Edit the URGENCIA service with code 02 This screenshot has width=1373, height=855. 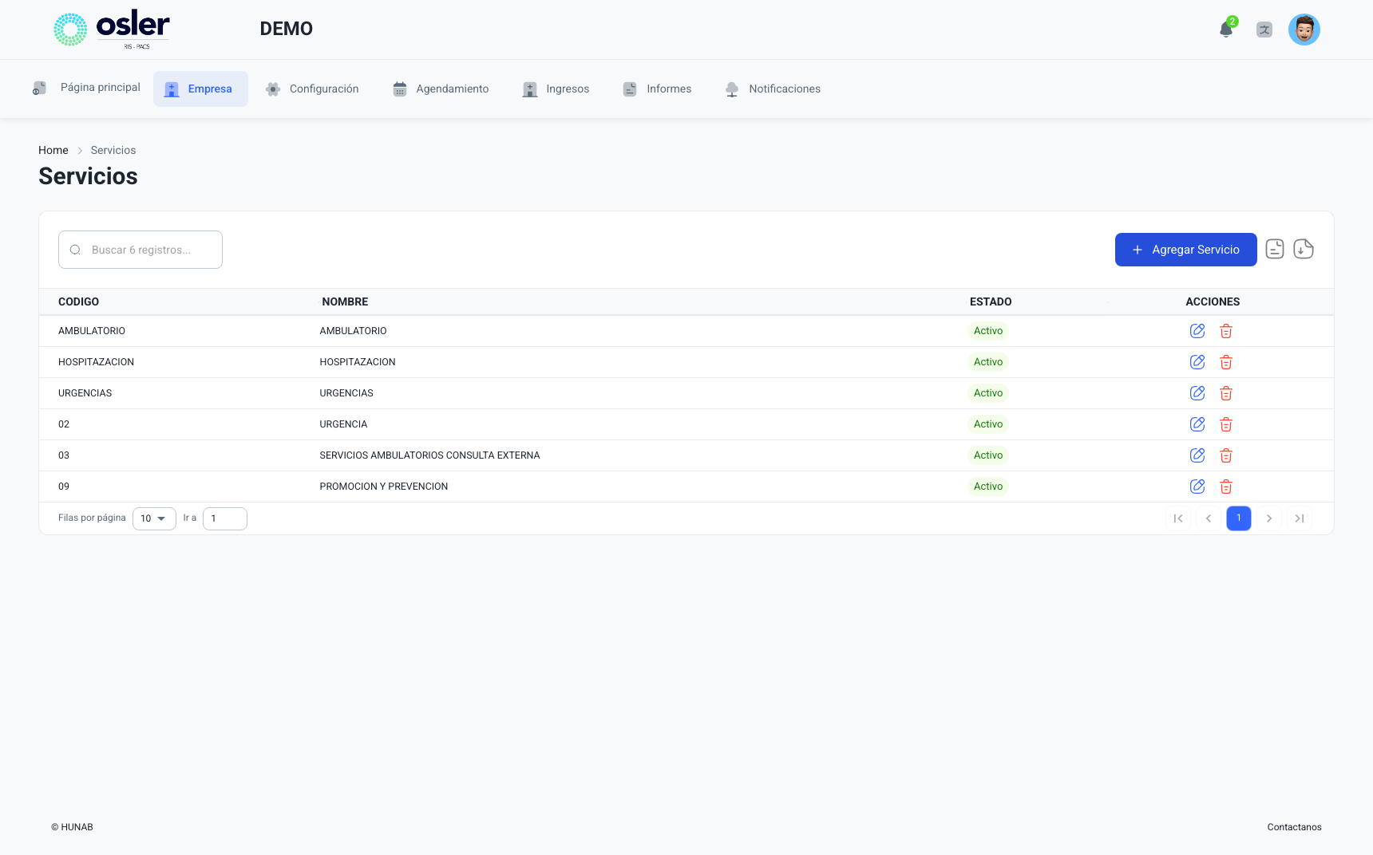[x=1197, y=424]
